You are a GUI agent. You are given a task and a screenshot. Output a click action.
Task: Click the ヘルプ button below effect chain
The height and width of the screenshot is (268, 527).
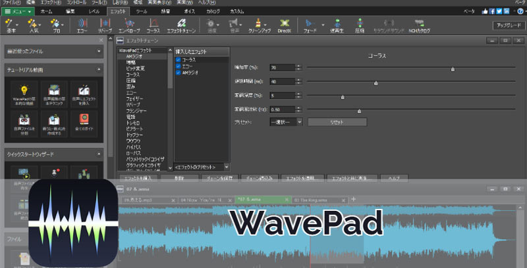(x=394, y=178)
